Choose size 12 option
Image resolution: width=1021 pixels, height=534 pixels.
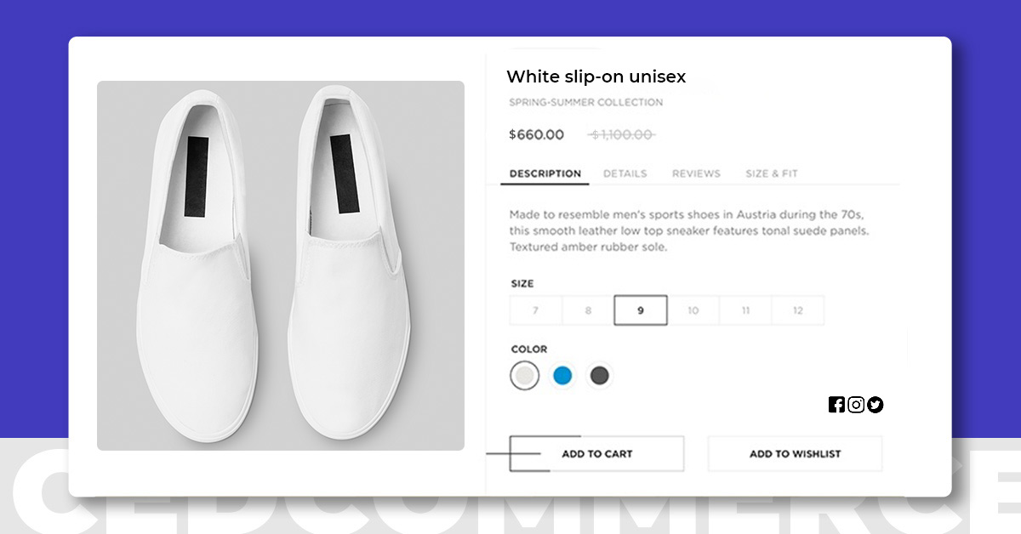(798, 310)
